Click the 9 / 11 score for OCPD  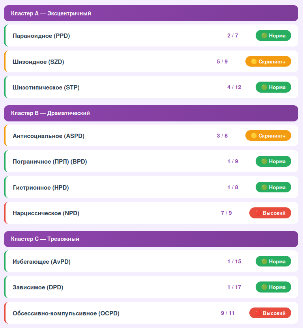tap(228, 313)
